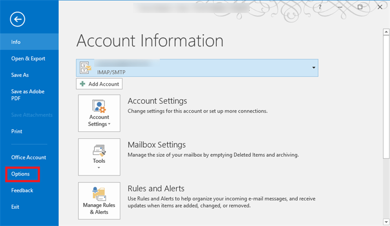Expand the IMAP/SMTP account dropdown
Viewport: 390px width, 226px height.
click(314, 68)
